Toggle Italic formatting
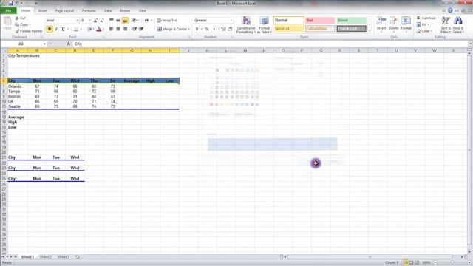 pos(56,29)
